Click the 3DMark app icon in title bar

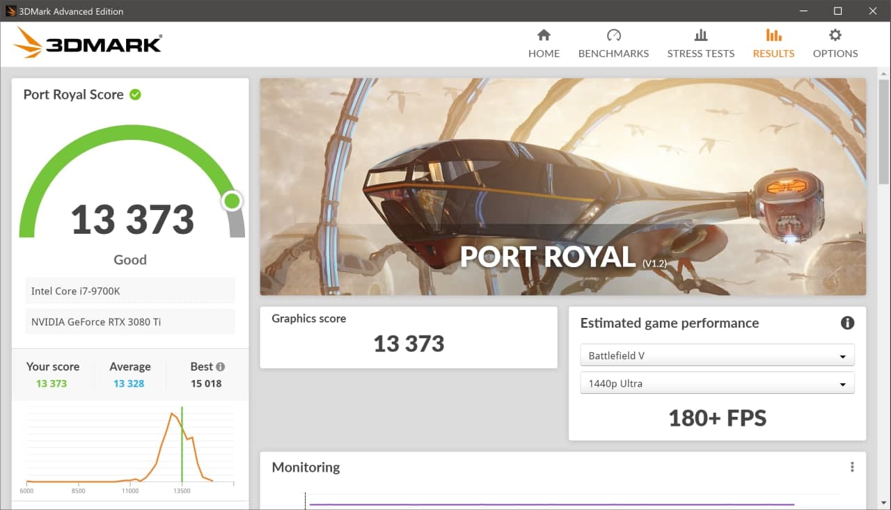click(10, 11)
